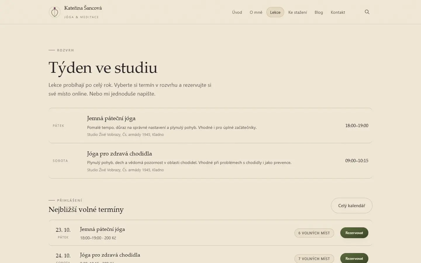421x263 pixels.
Task: Reserve the 24. 10. Jóga pro zdravá chodidla
Action: [x=354, y=258]
